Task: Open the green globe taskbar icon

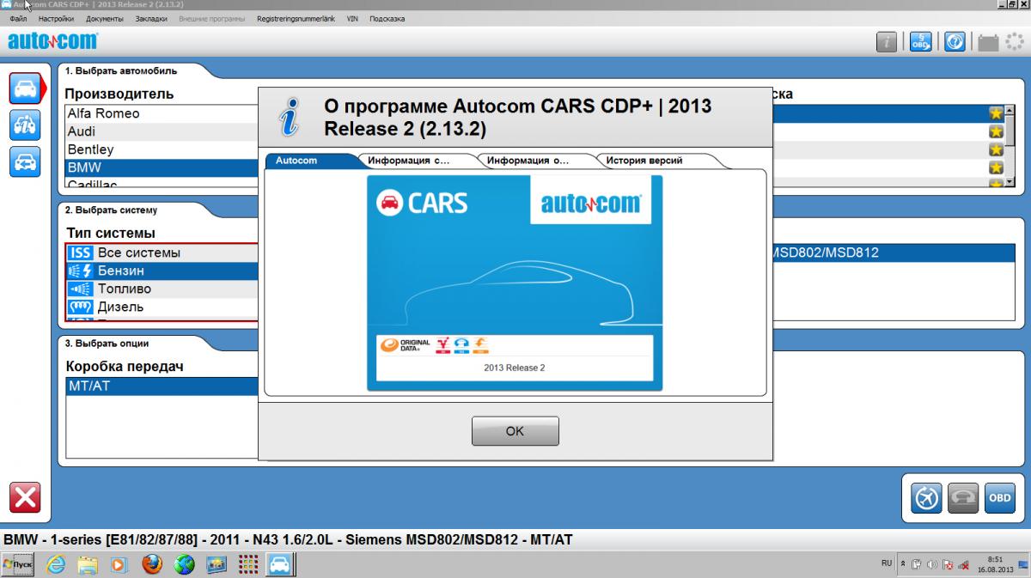Action: tap(184, 564)
